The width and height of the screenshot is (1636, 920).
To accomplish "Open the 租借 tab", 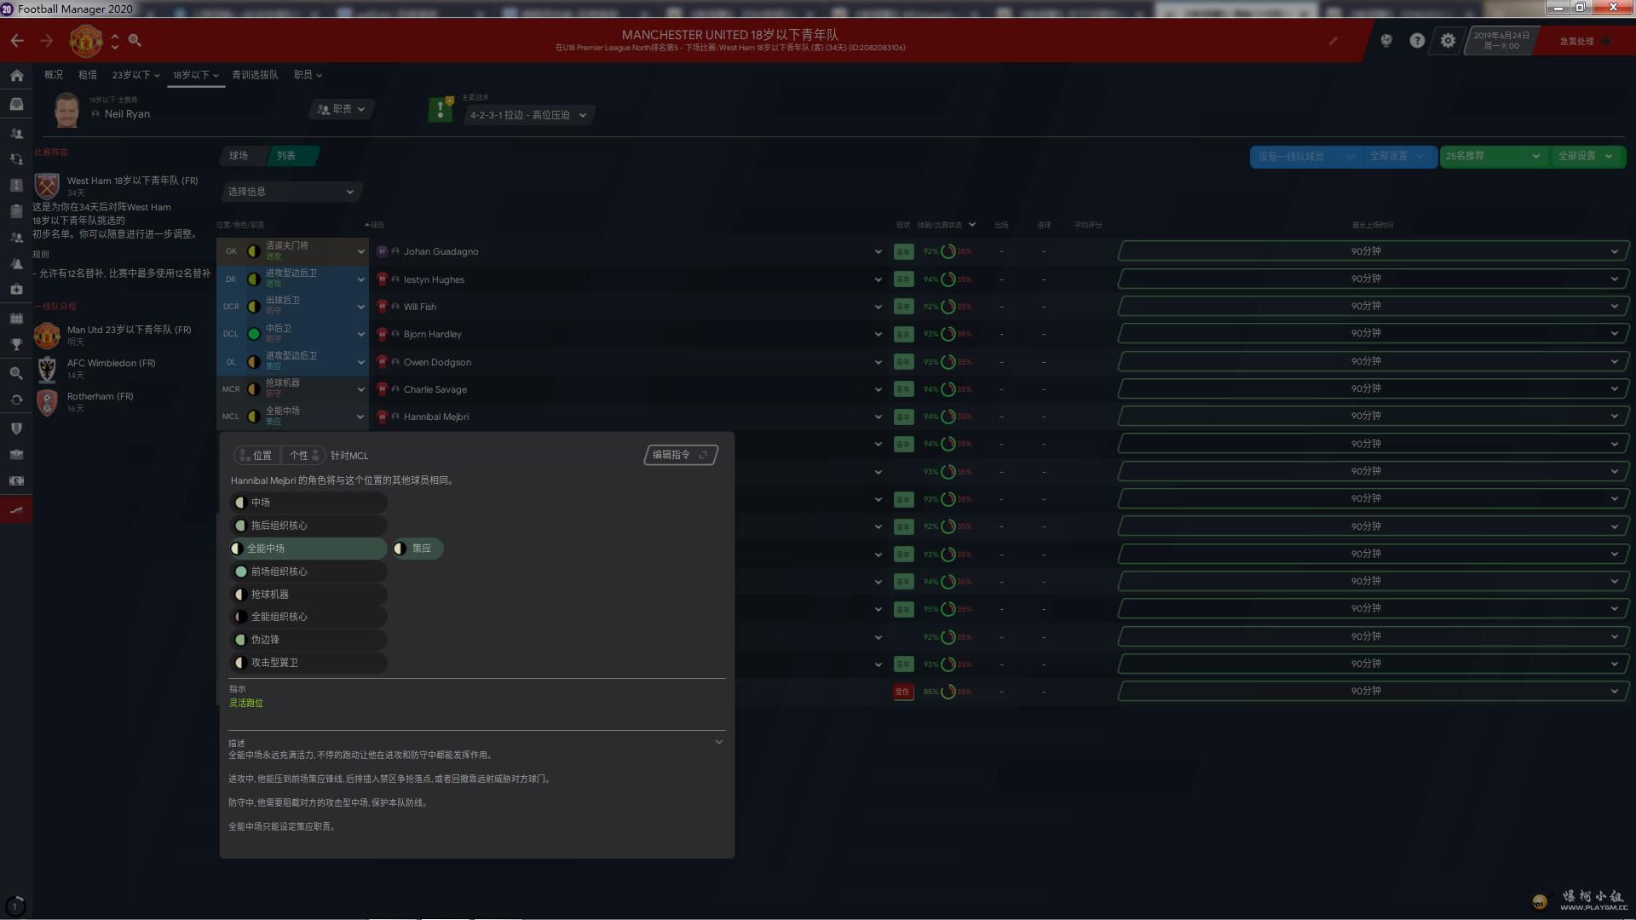I will click(88, 75).
